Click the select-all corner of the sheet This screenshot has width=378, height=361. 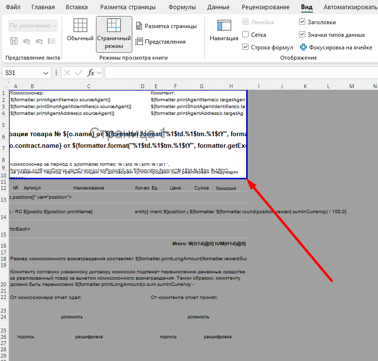pyautogui.click(x=4, y=86)
